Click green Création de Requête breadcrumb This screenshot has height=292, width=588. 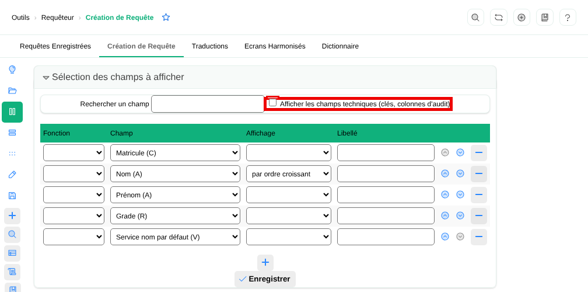(x=120, y=18)
